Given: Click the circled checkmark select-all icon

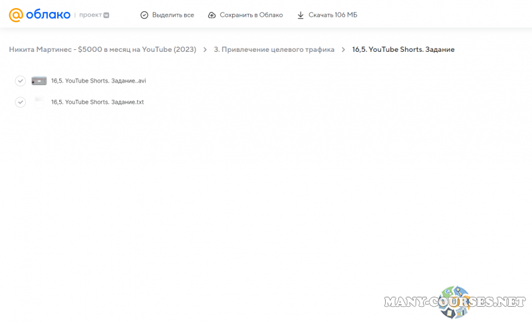Looking at the screenshot, I should tap(144, 15).
